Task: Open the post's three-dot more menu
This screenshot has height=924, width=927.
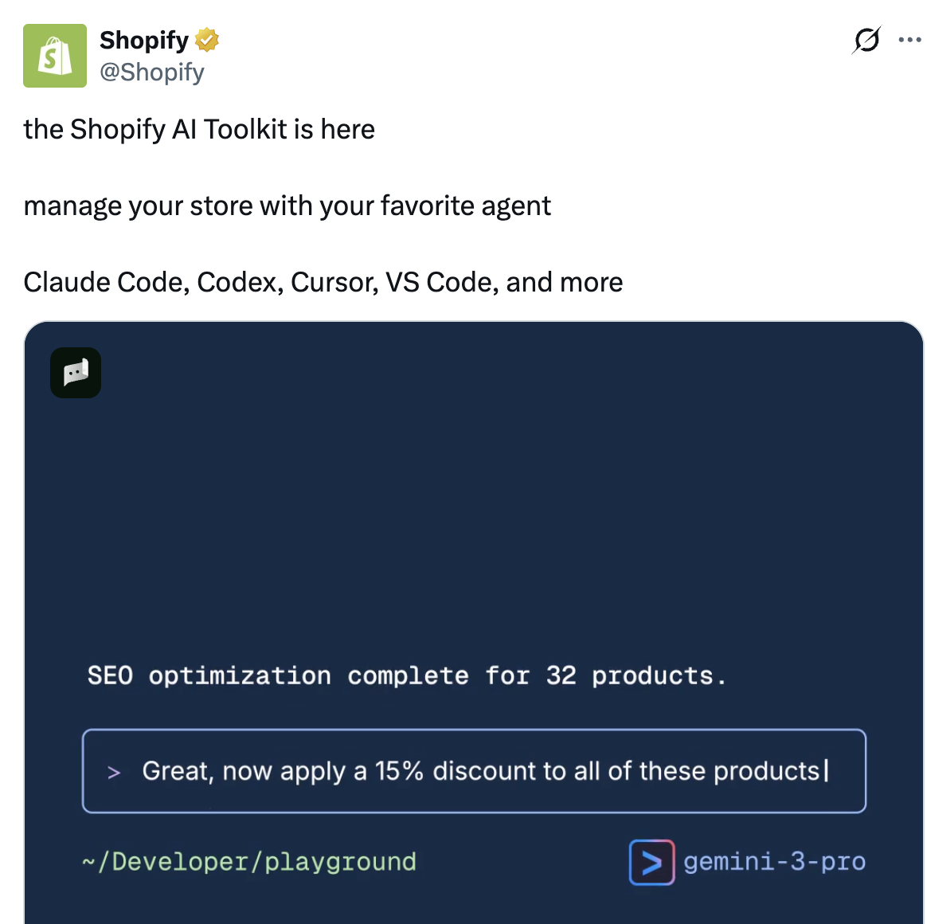Action: coord(909,40)
